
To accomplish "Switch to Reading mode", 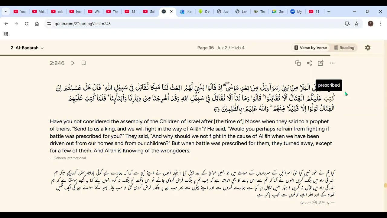I will (344, 48).
